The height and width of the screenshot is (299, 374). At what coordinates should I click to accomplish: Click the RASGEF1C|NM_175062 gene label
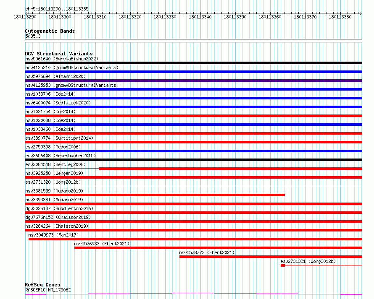pyautogui.click(x=48, y=290)
